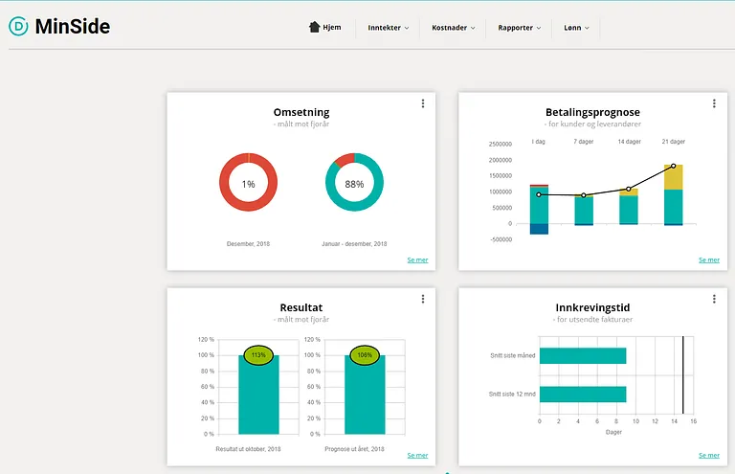The height and width of the screenshot is (474, 735).
Task: Open Se mer link in Innkrevingstid card
Action: pos(709,455)
